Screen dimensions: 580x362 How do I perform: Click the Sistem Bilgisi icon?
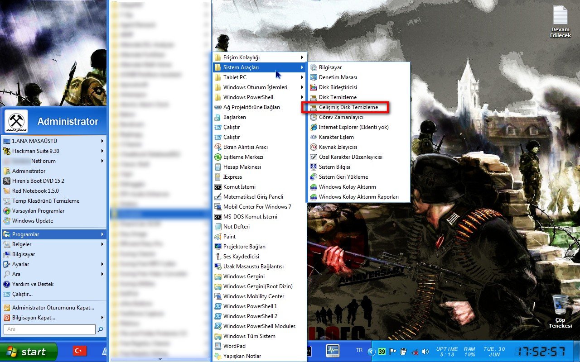point(314,167)
